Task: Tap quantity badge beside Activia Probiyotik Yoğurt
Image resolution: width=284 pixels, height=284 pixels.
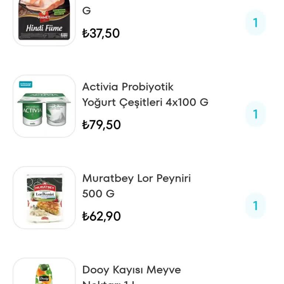Action: 255,114
